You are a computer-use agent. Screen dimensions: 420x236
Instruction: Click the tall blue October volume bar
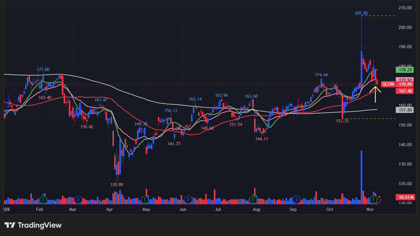361,176
